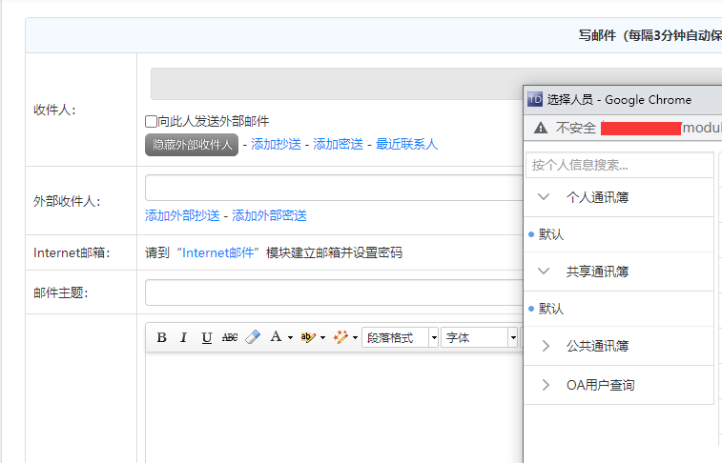Click the 隐藏外部收件人 button
Image resolution: width=722 pixels, height=463 pixels.
(x=192, y=145)
